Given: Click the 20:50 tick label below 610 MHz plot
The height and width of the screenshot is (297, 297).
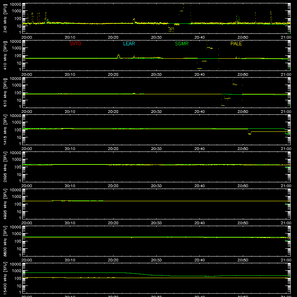Looking at the screenshot, I should (243, 112).
